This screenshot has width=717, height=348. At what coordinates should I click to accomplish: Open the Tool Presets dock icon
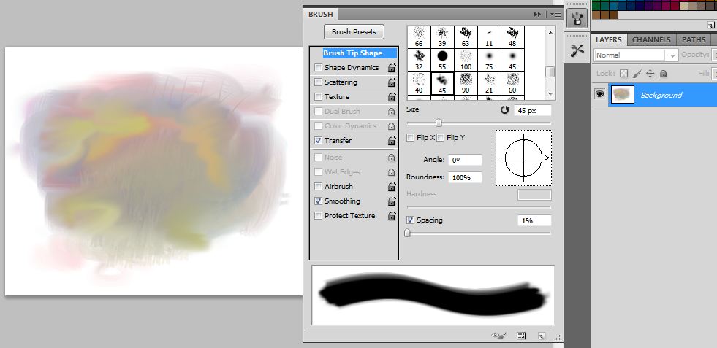pyautogui.click(x=577, y=50)
